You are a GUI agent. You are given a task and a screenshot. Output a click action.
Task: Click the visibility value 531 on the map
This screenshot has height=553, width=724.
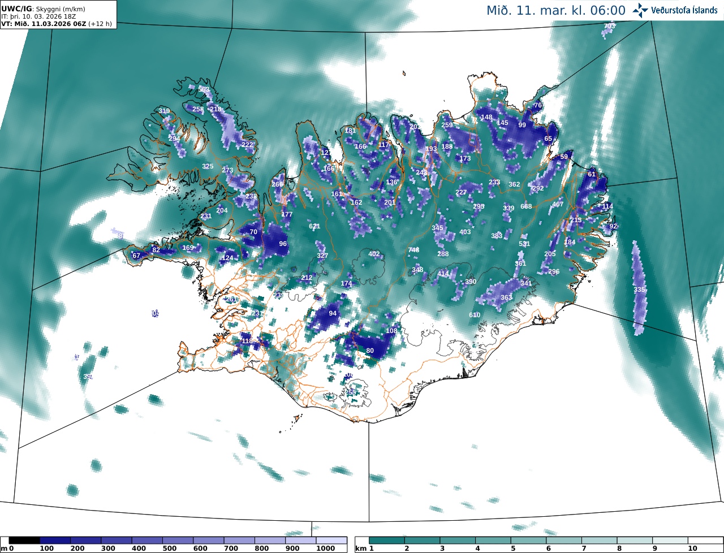pyautogui.click(x=524, y=244)
